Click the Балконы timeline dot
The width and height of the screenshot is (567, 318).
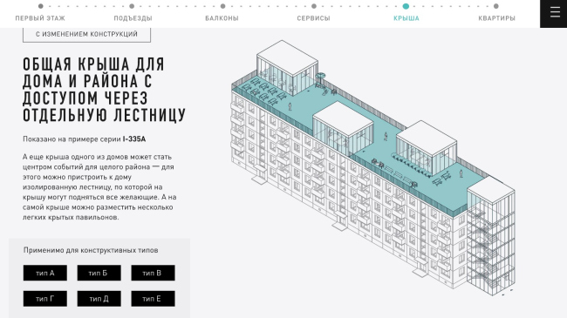coord(222,6)
